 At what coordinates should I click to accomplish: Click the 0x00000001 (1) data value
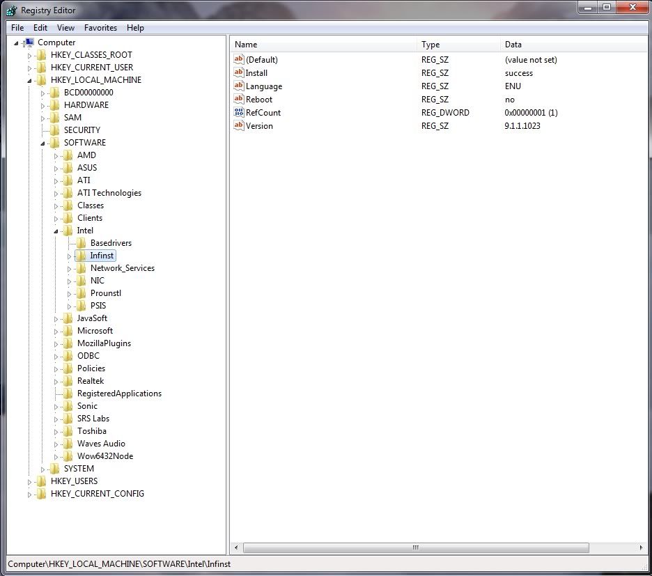click(x=531, y=112)
